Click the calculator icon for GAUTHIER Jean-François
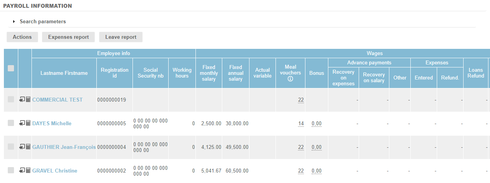The image size is (490, 183). 28,147
